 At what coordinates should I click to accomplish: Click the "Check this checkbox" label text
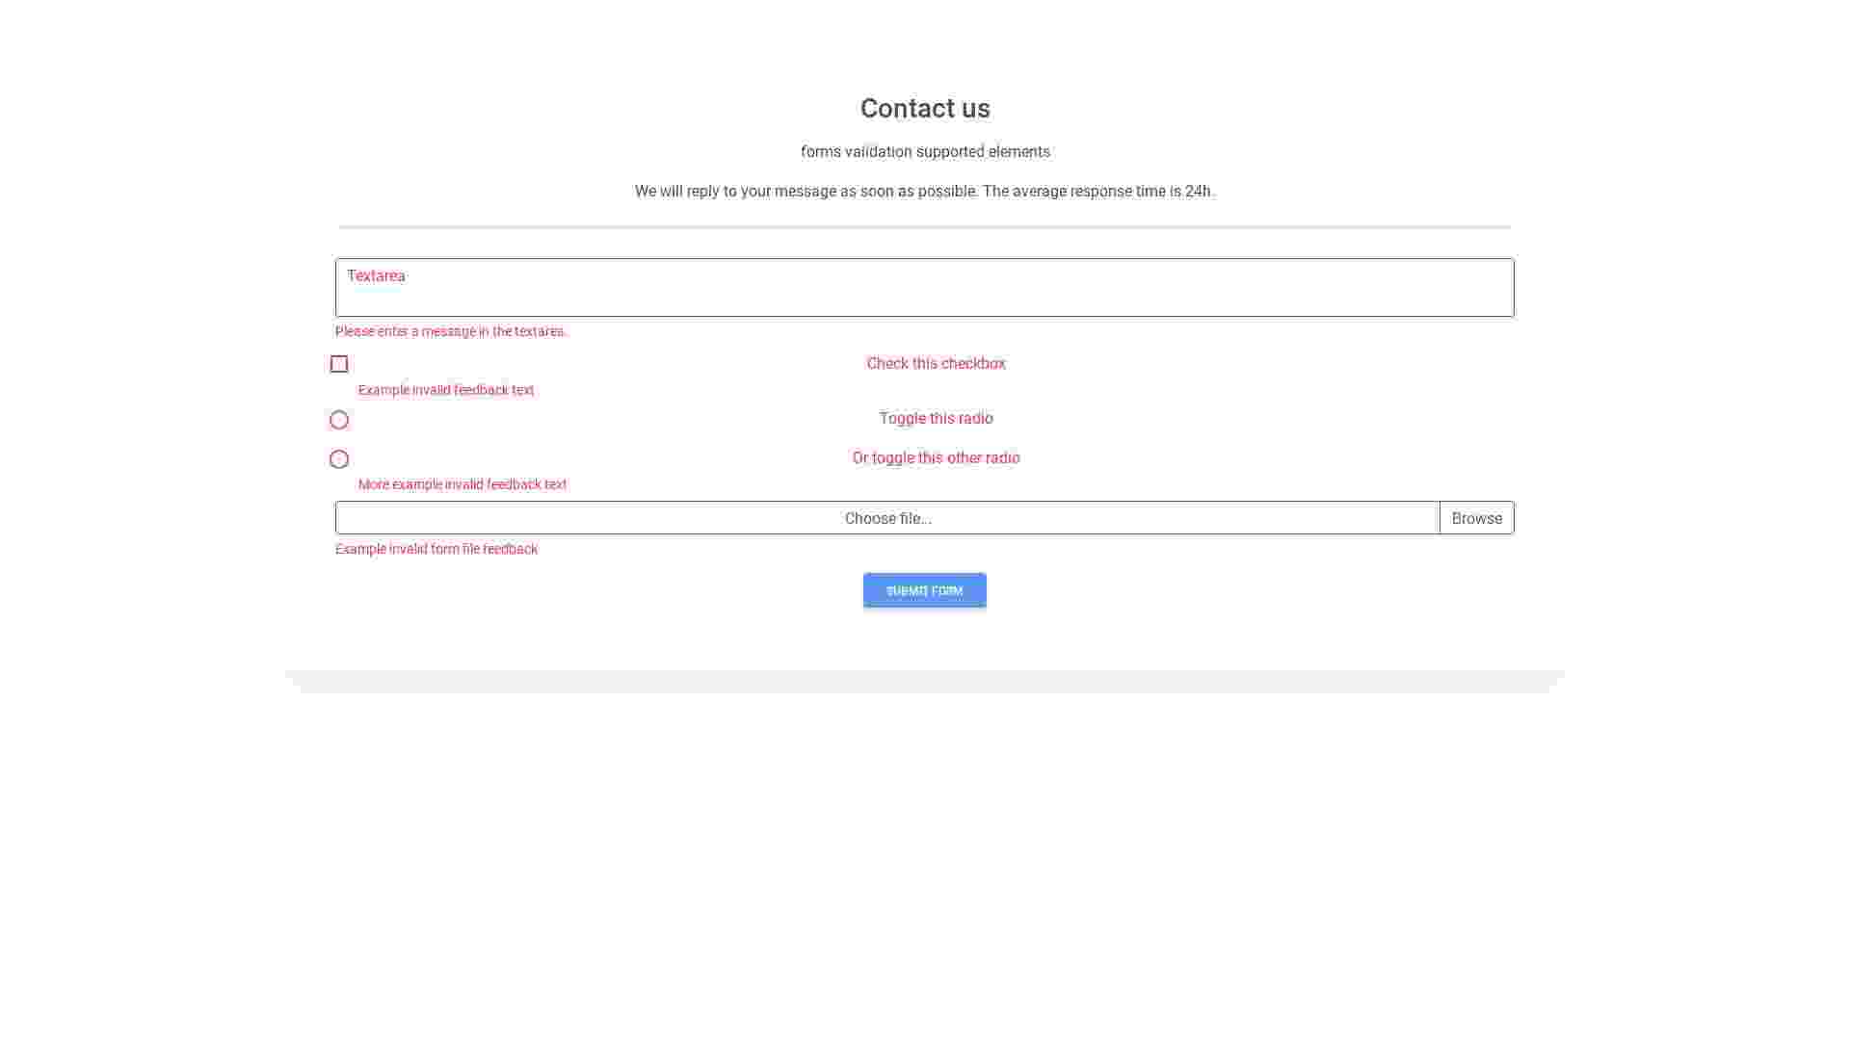(x=936, y=364)
